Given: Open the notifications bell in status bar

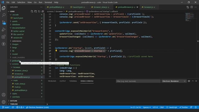Looking at the screenshot, I should (x=196, y=107).
